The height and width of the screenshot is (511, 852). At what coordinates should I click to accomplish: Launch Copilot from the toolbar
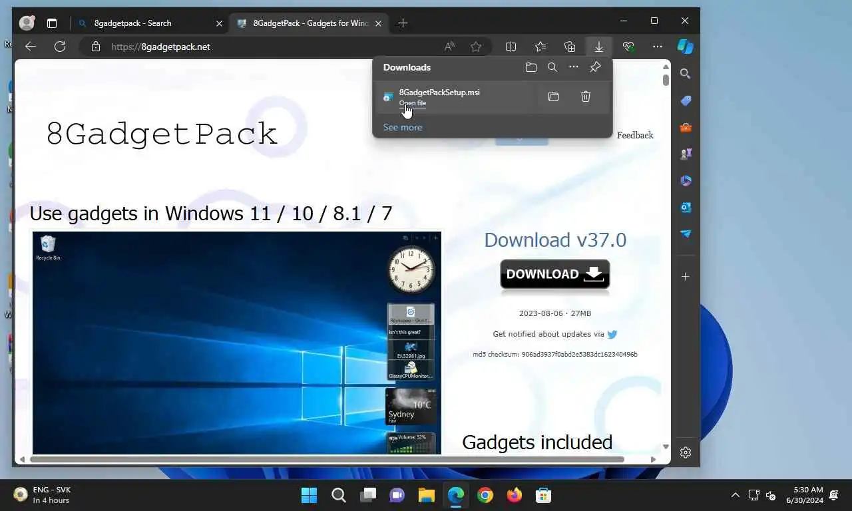686,47
